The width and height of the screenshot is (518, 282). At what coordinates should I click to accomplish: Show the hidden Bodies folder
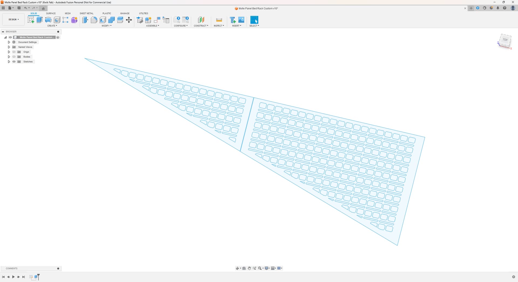(x=14, y=57)
